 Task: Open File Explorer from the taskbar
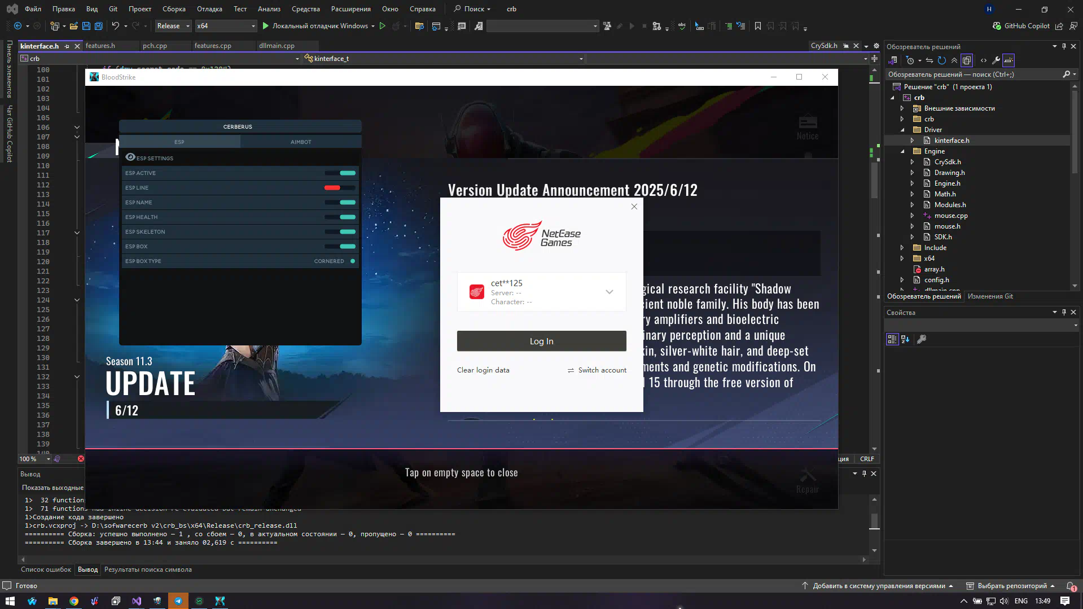tap(53, 601)
